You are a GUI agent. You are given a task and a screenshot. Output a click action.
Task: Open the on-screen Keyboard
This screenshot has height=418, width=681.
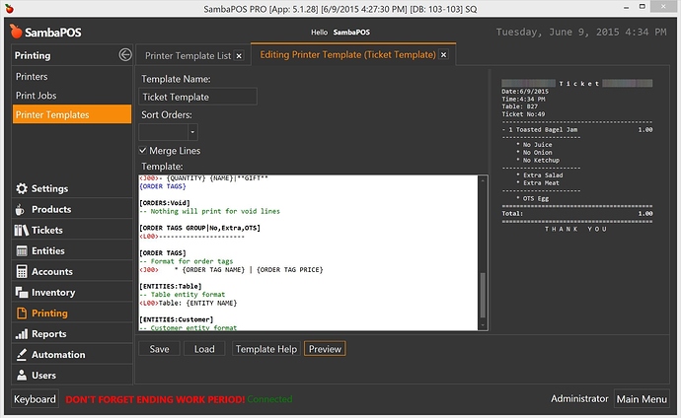[x=35, y=399]
